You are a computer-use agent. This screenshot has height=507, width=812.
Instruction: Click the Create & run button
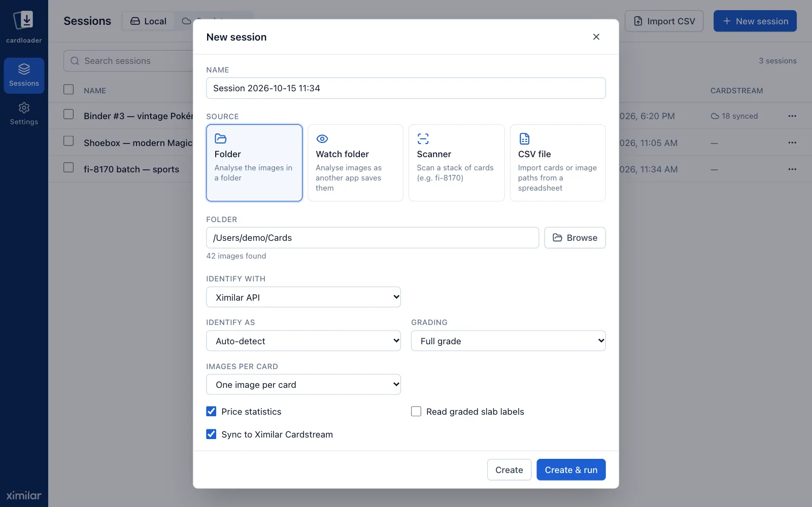click(571, 470)
